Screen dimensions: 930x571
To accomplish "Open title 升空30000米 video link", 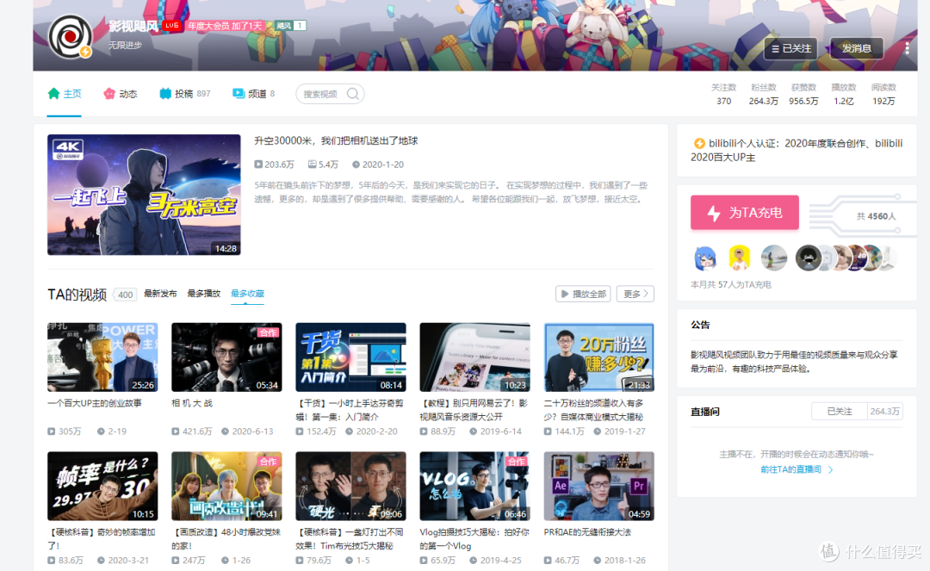I will [x=336, y=140].
